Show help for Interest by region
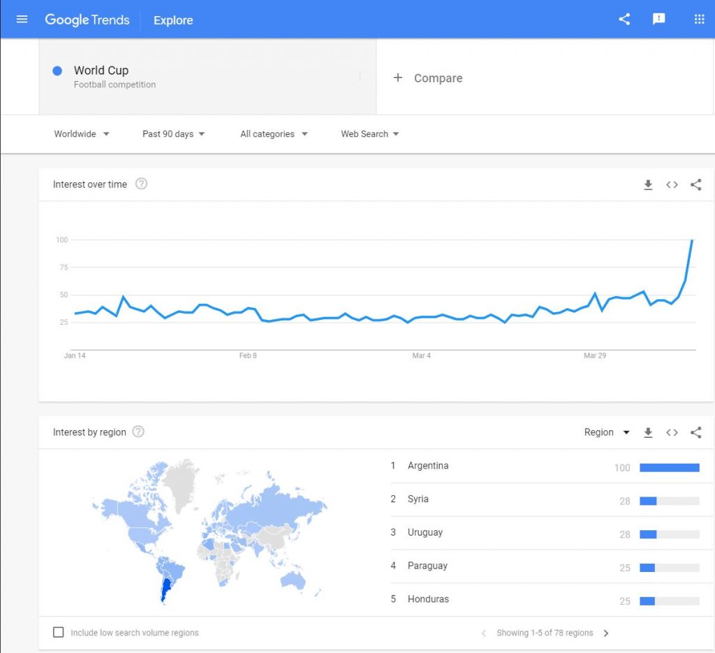Image resolution: width=715 pixels, height=653 pixels. click(138, 432)
